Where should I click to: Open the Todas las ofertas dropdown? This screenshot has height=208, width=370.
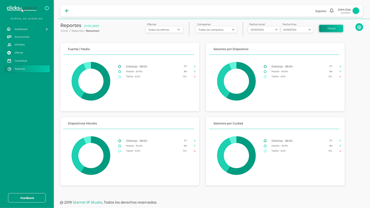[164, 30]
